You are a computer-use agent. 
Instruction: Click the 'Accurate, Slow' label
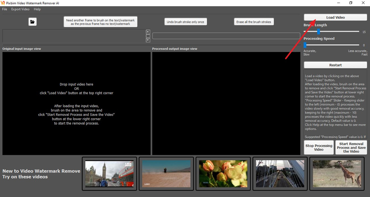(310, 53)
